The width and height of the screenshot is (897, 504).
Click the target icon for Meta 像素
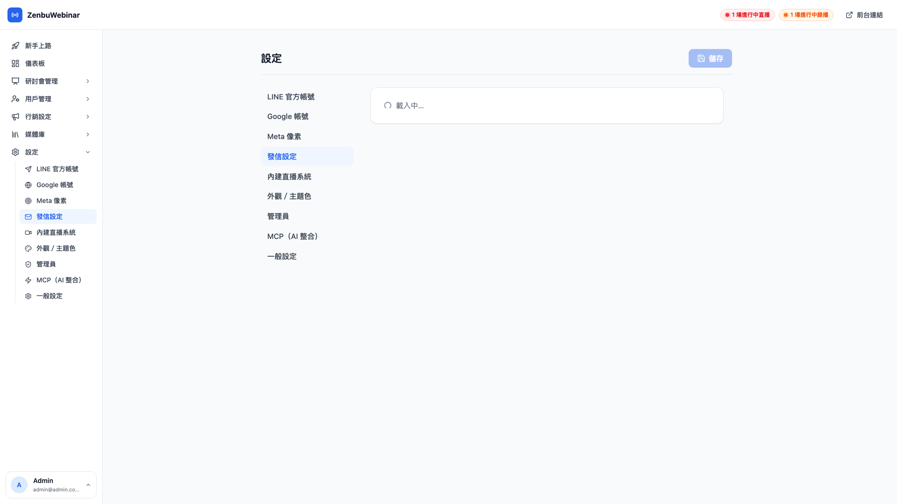coord(28,201)
